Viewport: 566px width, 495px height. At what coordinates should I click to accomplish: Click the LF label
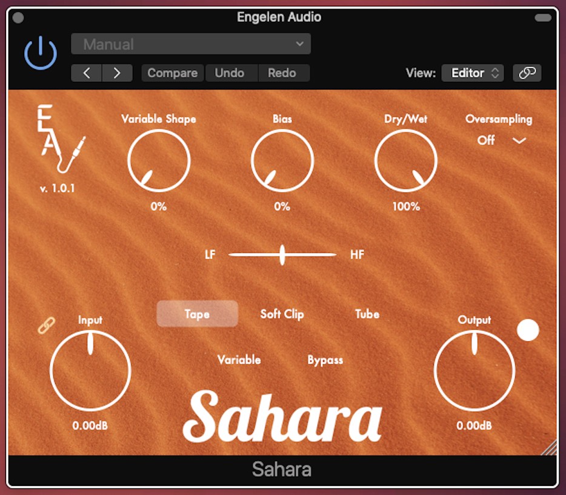[210, 255]
